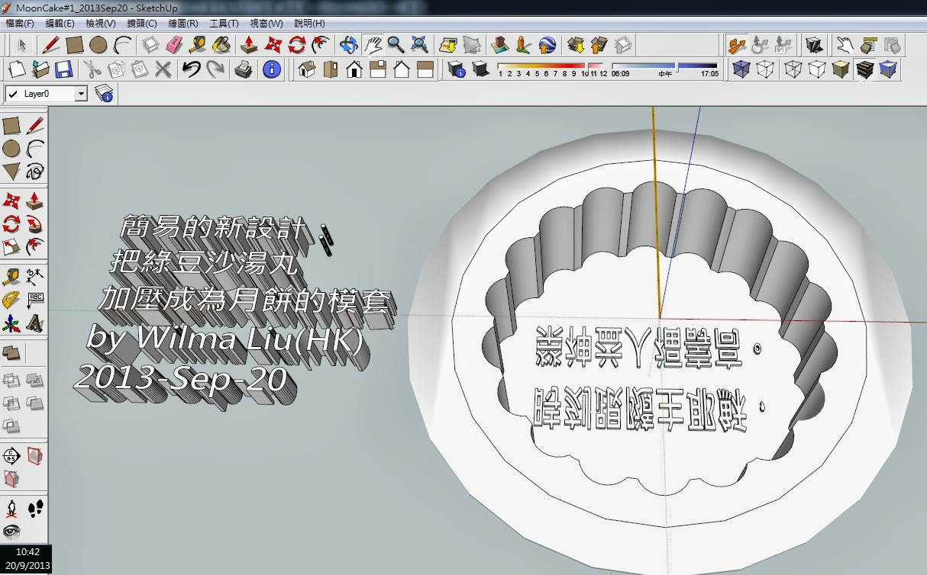Open the 視窗(W) menu
This screenshot has height=575, width=927.
click(266, 24)
